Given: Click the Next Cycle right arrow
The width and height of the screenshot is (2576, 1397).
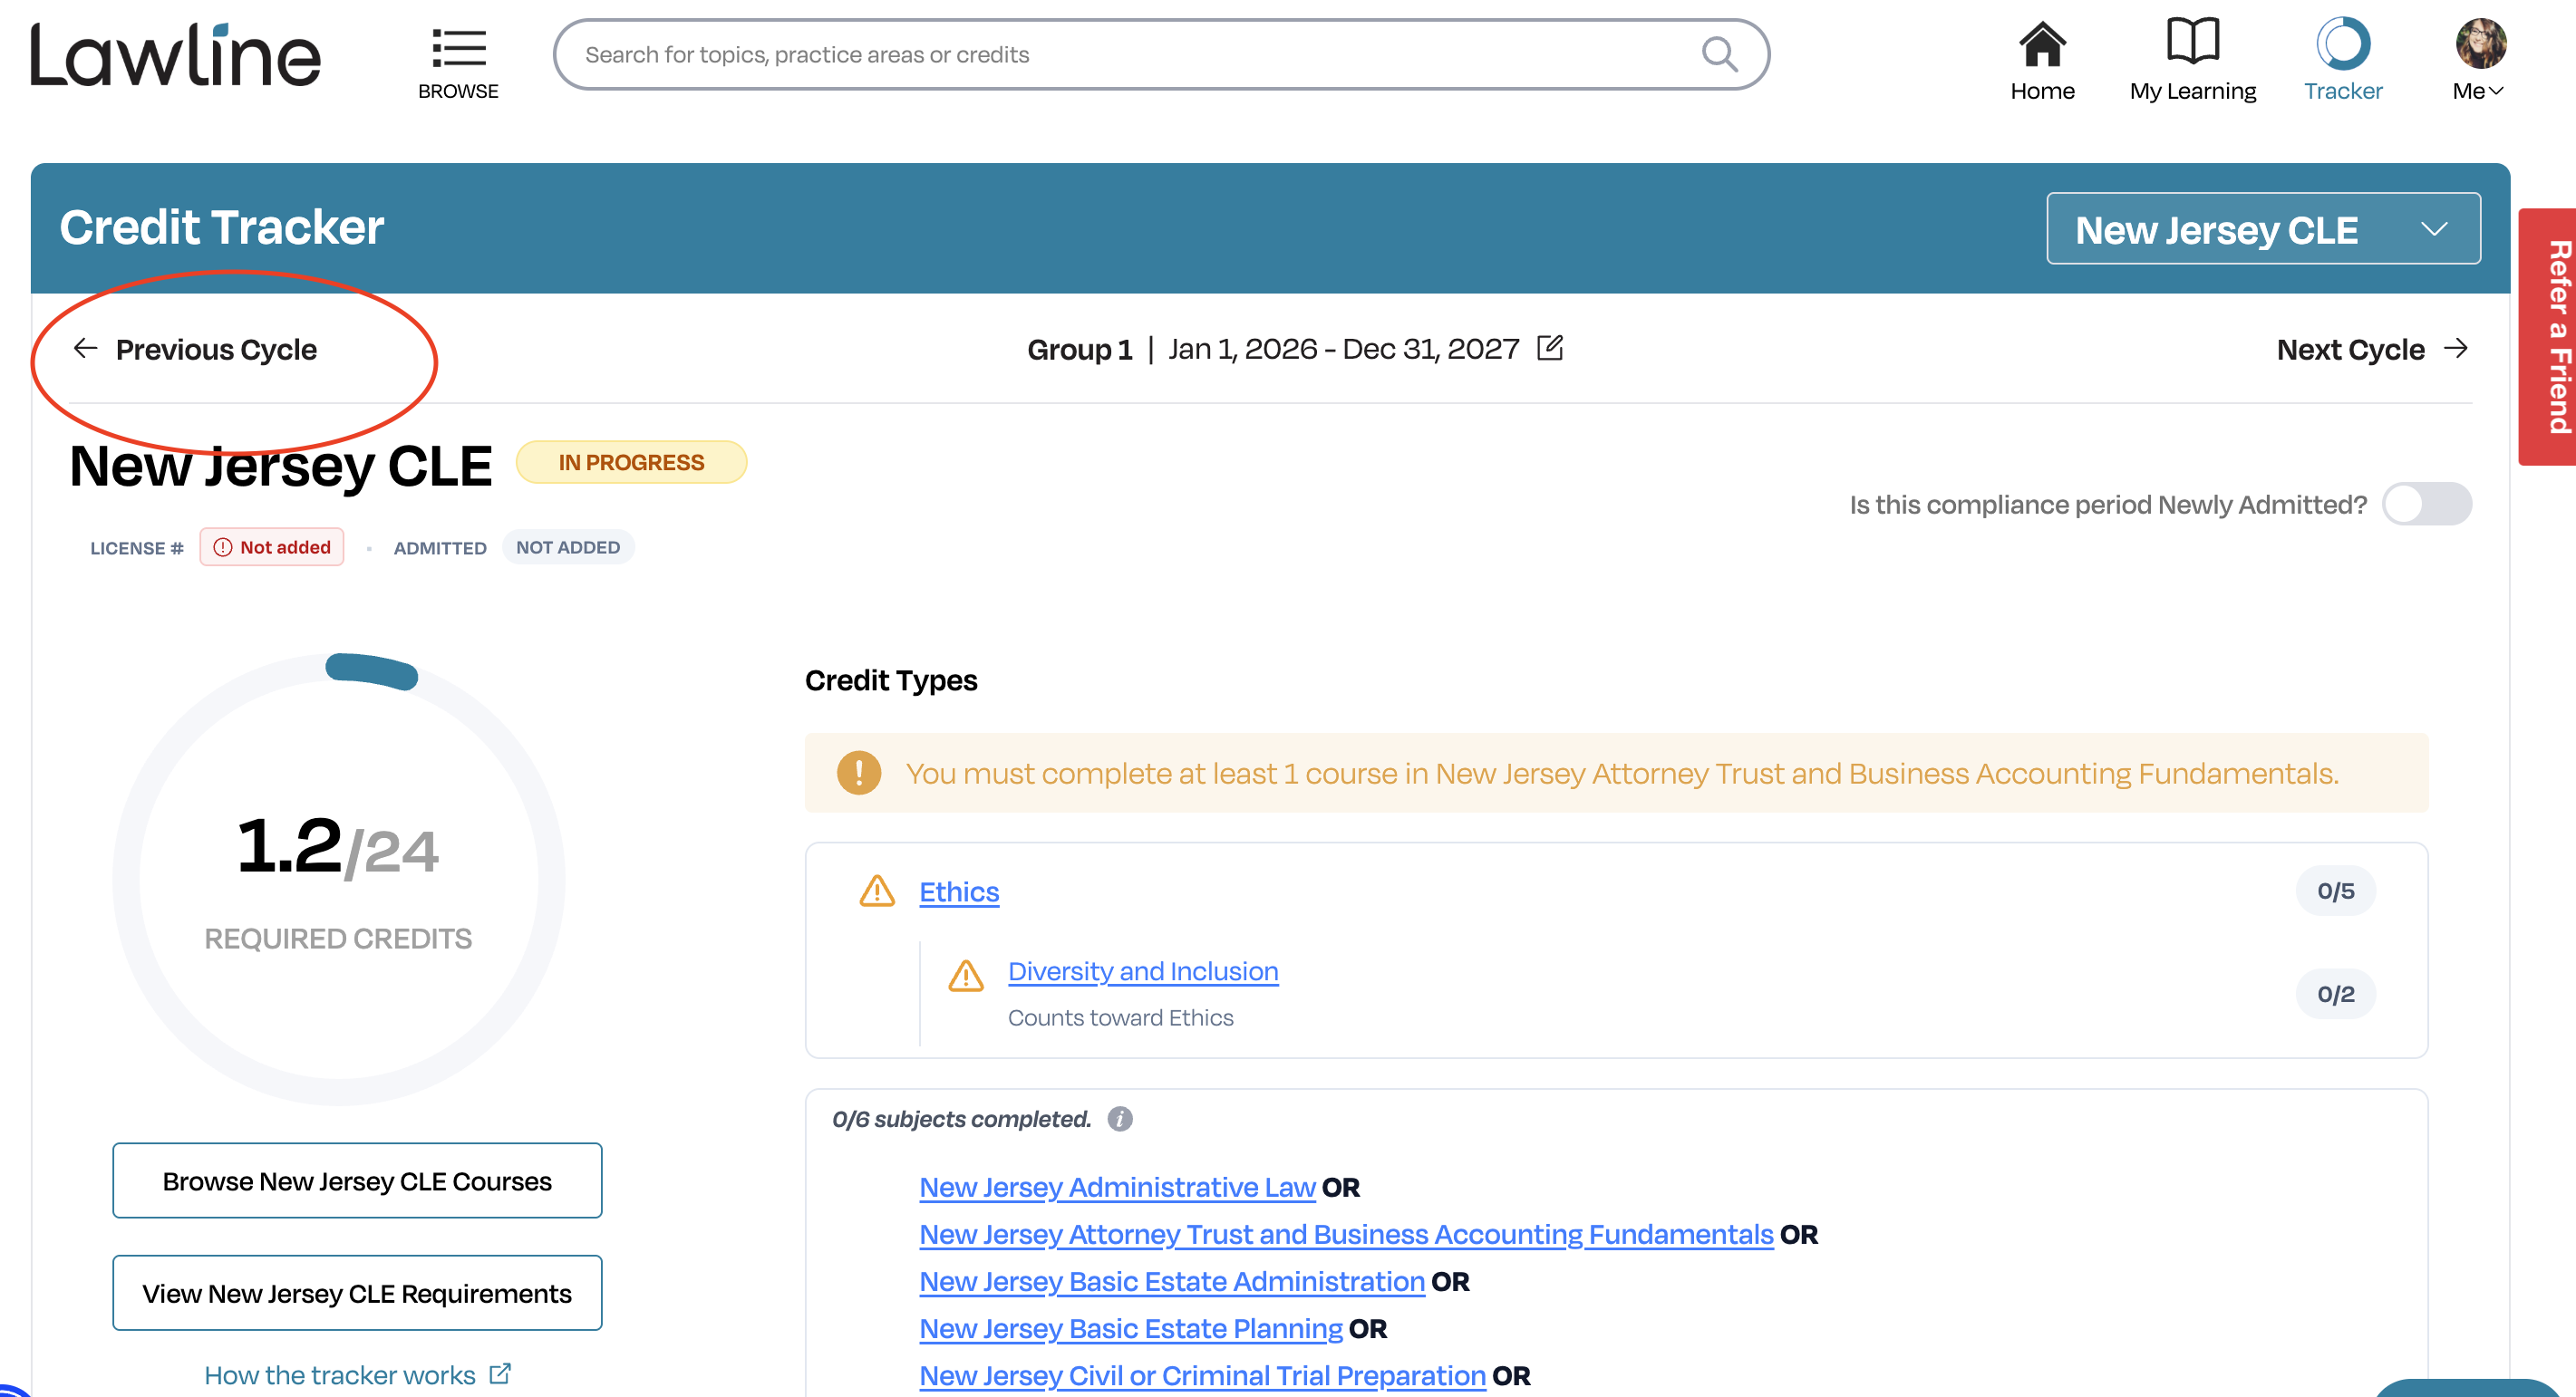Looking at the screenshot, I should 2456,348.
